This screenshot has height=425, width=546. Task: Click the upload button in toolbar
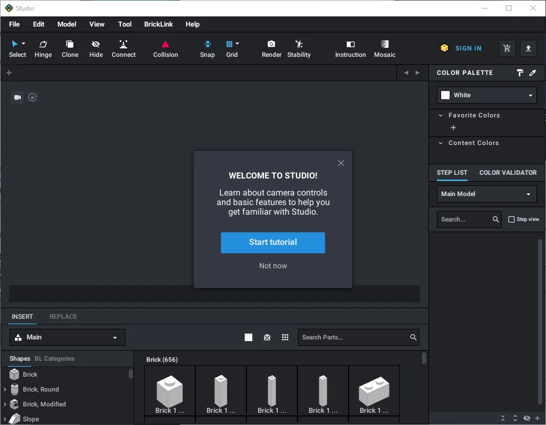click(528, 48)
